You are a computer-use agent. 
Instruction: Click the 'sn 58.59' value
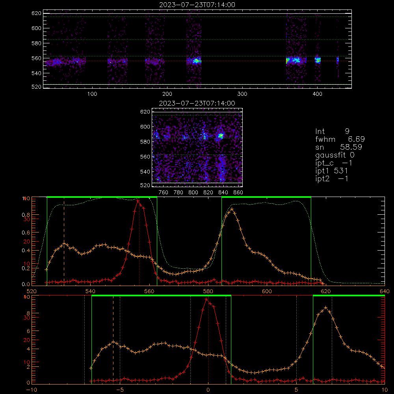(x=338, y=147)
